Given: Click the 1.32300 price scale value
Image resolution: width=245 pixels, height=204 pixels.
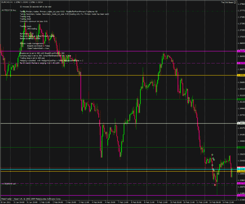Looking at the screenshot, I should click(241, 200).
